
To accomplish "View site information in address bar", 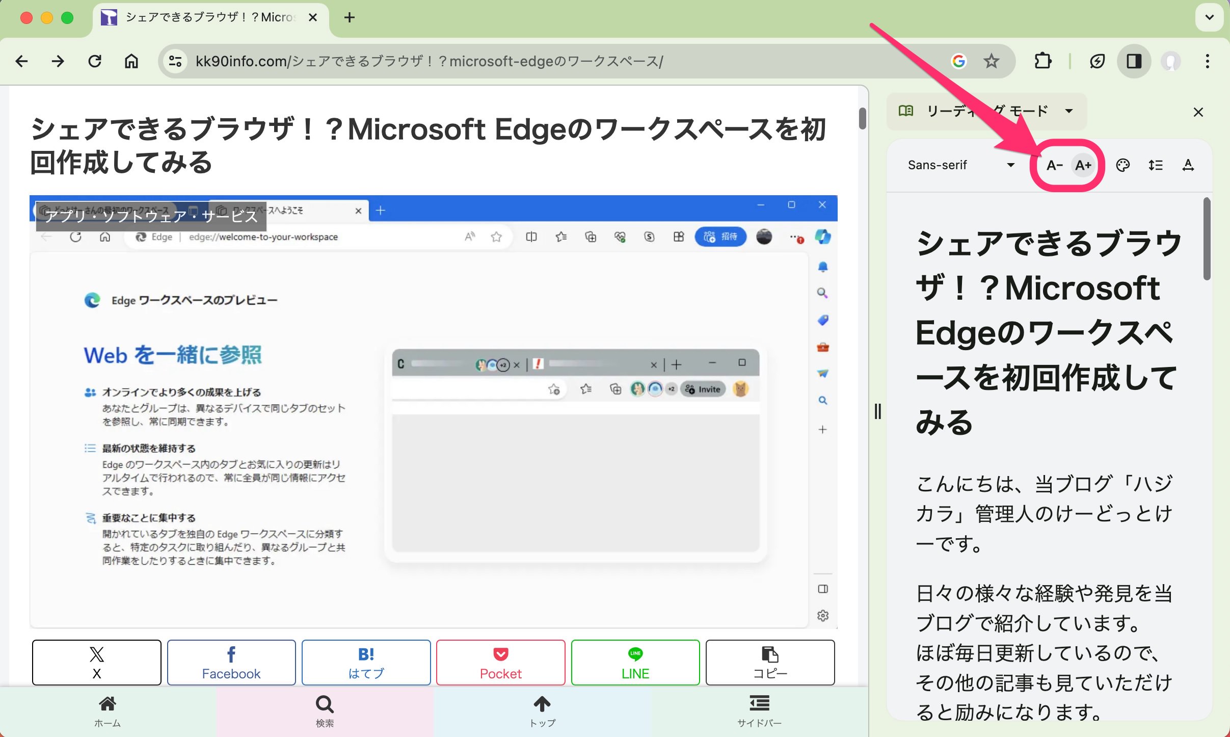I will pos(175,61).
